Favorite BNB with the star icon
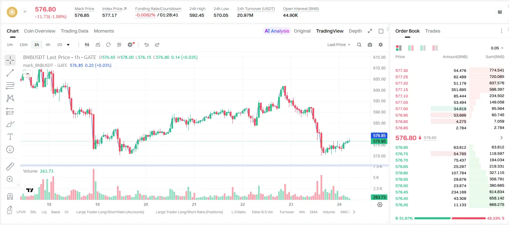 pyautogui.click(x=25, y=12)
